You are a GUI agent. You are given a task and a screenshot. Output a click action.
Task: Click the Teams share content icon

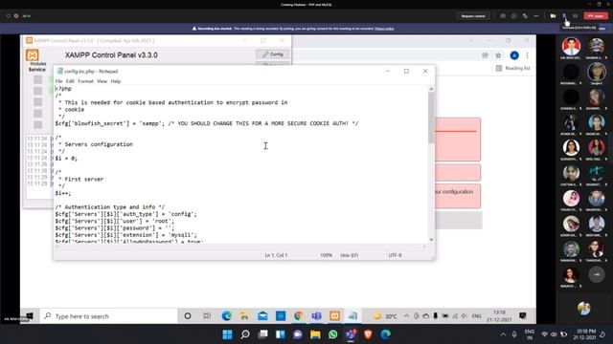point(575,16)
